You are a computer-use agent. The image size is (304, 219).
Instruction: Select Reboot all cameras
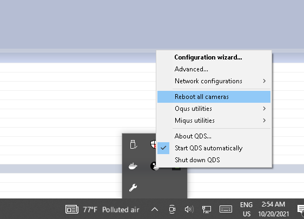point(214,97)
